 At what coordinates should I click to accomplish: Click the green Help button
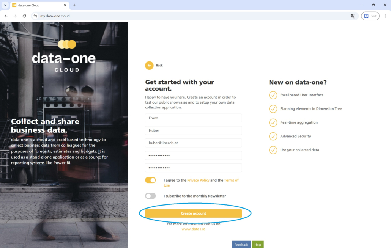click(x=258, y=245)
